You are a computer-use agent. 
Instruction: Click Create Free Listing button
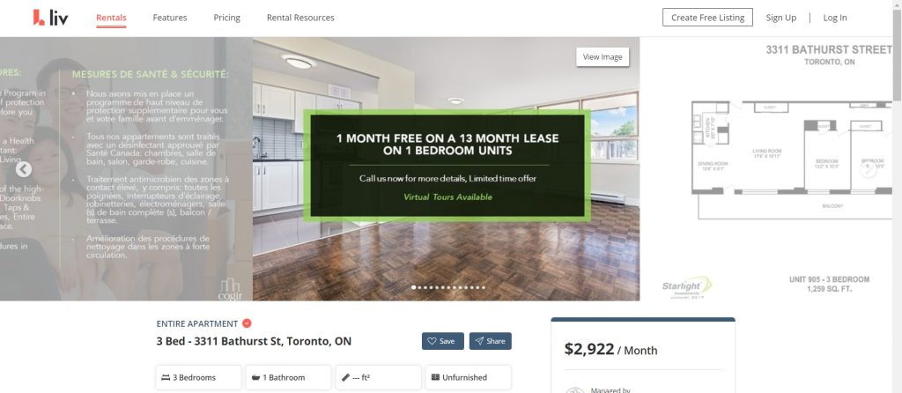707,18
